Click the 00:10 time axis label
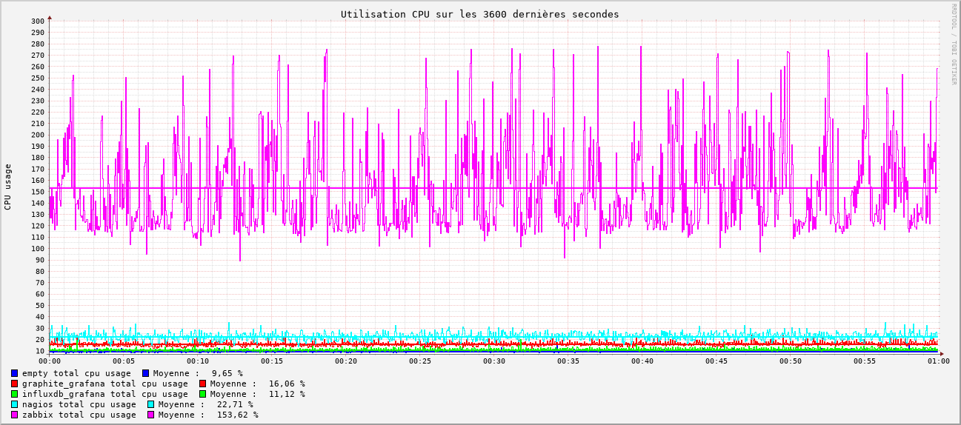This screenshot has height=425, width=961. (x=198, y=361)
